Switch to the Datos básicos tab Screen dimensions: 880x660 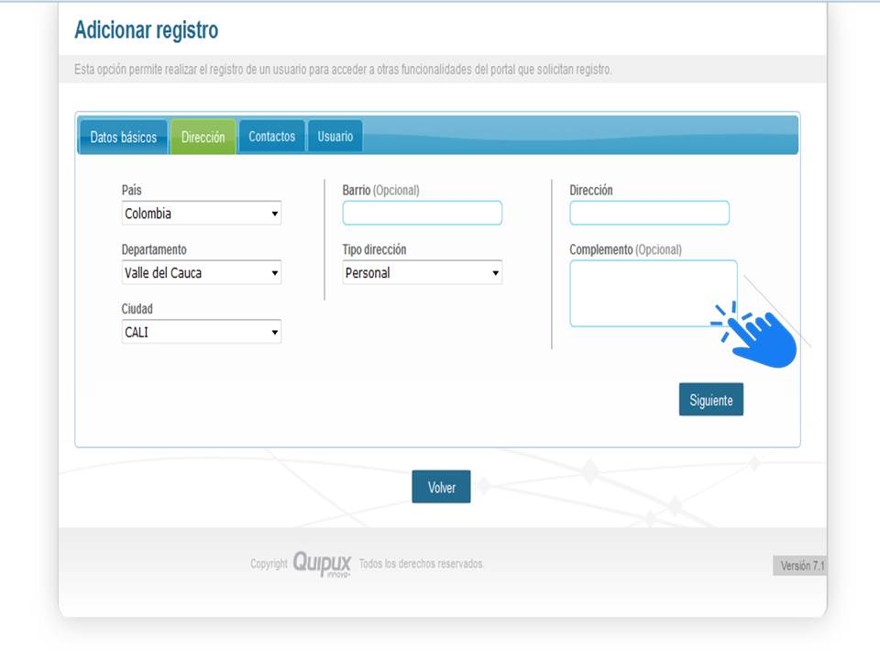pos(123,137)
